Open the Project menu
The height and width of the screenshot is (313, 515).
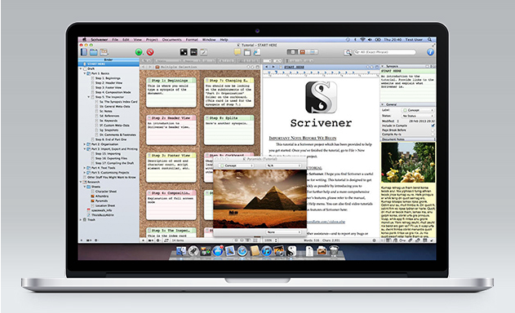pyautogui.click(x=152, y=39)
